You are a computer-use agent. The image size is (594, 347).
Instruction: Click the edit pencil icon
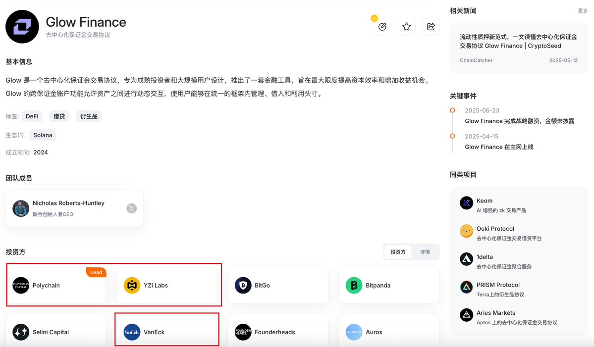(x=382, y=27)
